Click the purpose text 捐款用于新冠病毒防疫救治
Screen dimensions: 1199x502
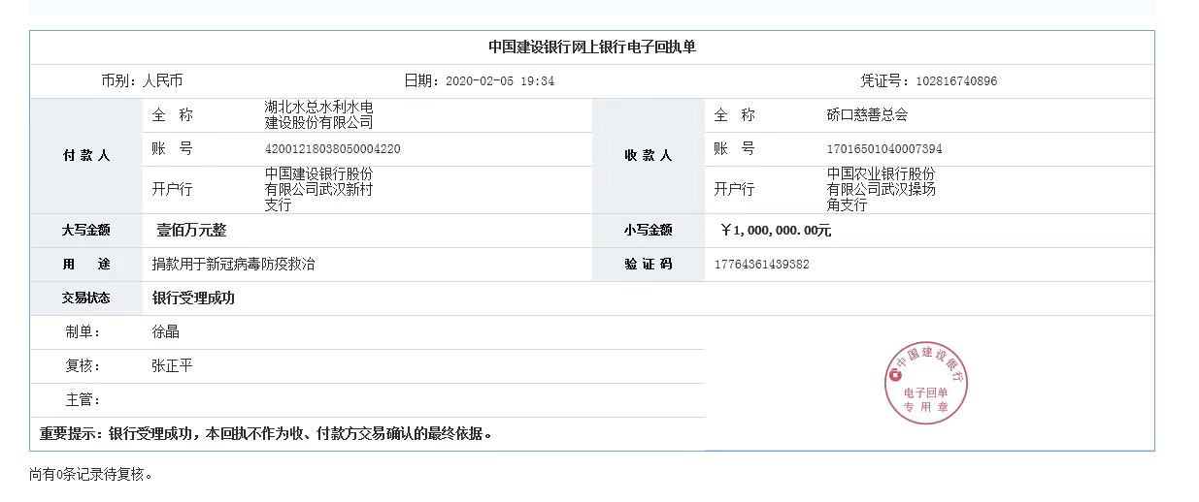tap(233, 265)
